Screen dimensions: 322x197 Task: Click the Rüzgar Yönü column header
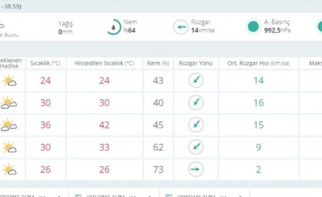(x=196, y=63)
